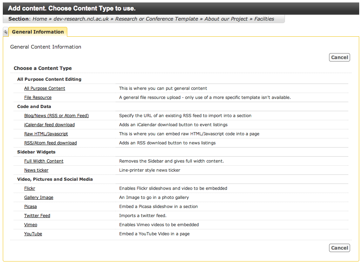Open the All Purpose Content link
This screenshot has width=362, height=265.
[45, 88]
